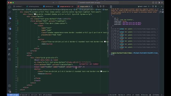
Task: Select bash - client terminal label
Action: pyautogui.click(x=142, y=6)
